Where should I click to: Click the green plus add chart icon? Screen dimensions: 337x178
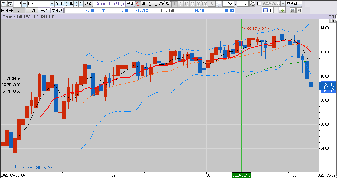point(282,10)
